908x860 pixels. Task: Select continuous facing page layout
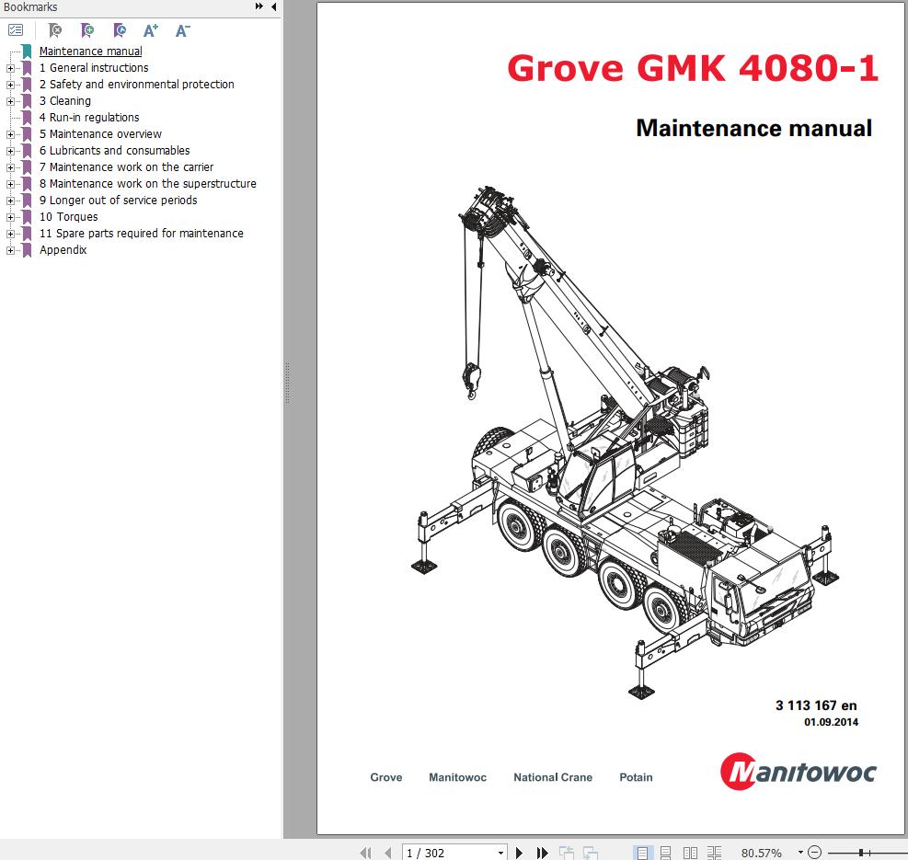715,853
